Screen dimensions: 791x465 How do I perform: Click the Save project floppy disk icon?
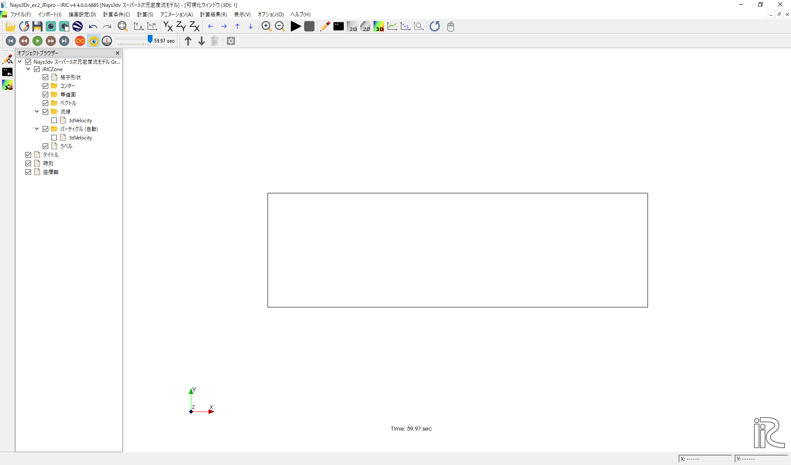[x=37, y=26]
